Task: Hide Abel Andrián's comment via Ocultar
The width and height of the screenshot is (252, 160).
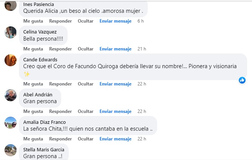Action: [85, 111]
